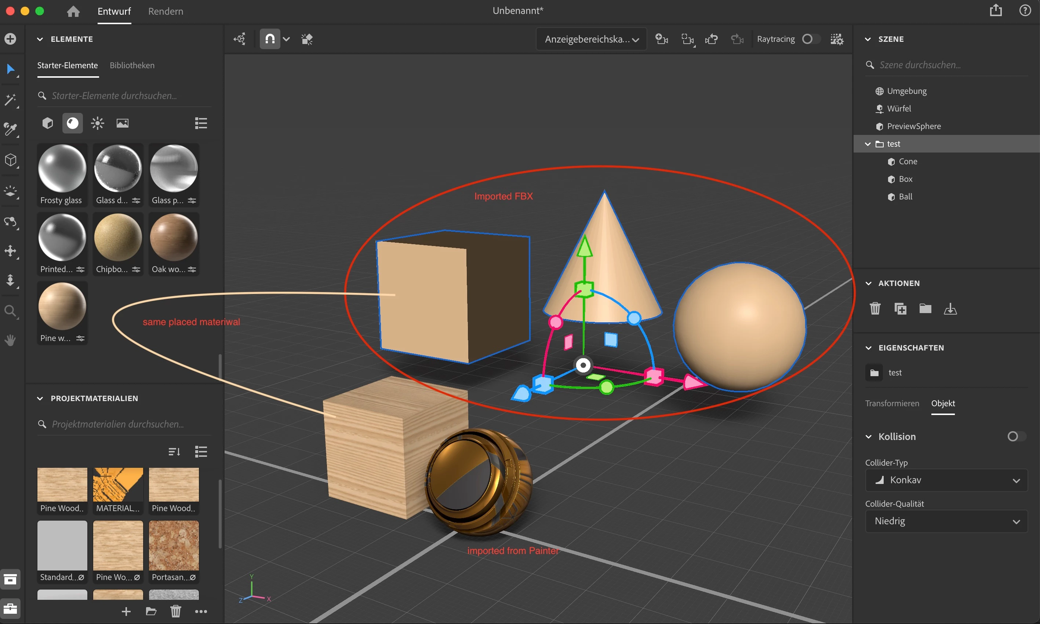Delete the selected object in Aktionen
The width and height of the screenshot is (1040, 624).
tap(875, 309)
